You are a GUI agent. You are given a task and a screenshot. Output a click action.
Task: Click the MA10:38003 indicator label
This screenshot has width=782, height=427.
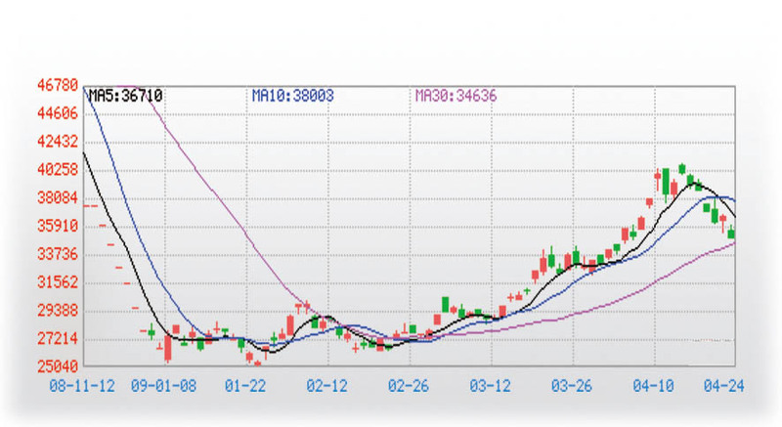(x=292, y=96)
